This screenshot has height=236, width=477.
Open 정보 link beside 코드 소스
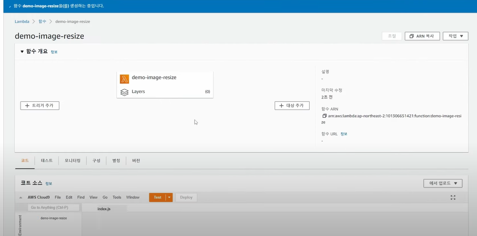click(x=49, y=184)
